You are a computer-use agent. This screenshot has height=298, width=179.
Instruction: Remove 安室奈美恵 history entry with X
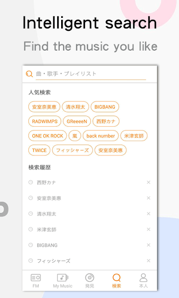[x=149, y=198]
